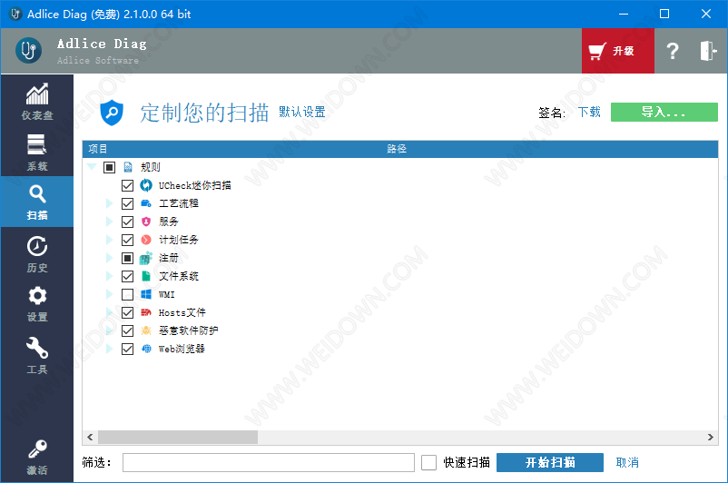Screen dimensions: 728x483
Task: Click the title bar app icon
Action: pos(15,14)
